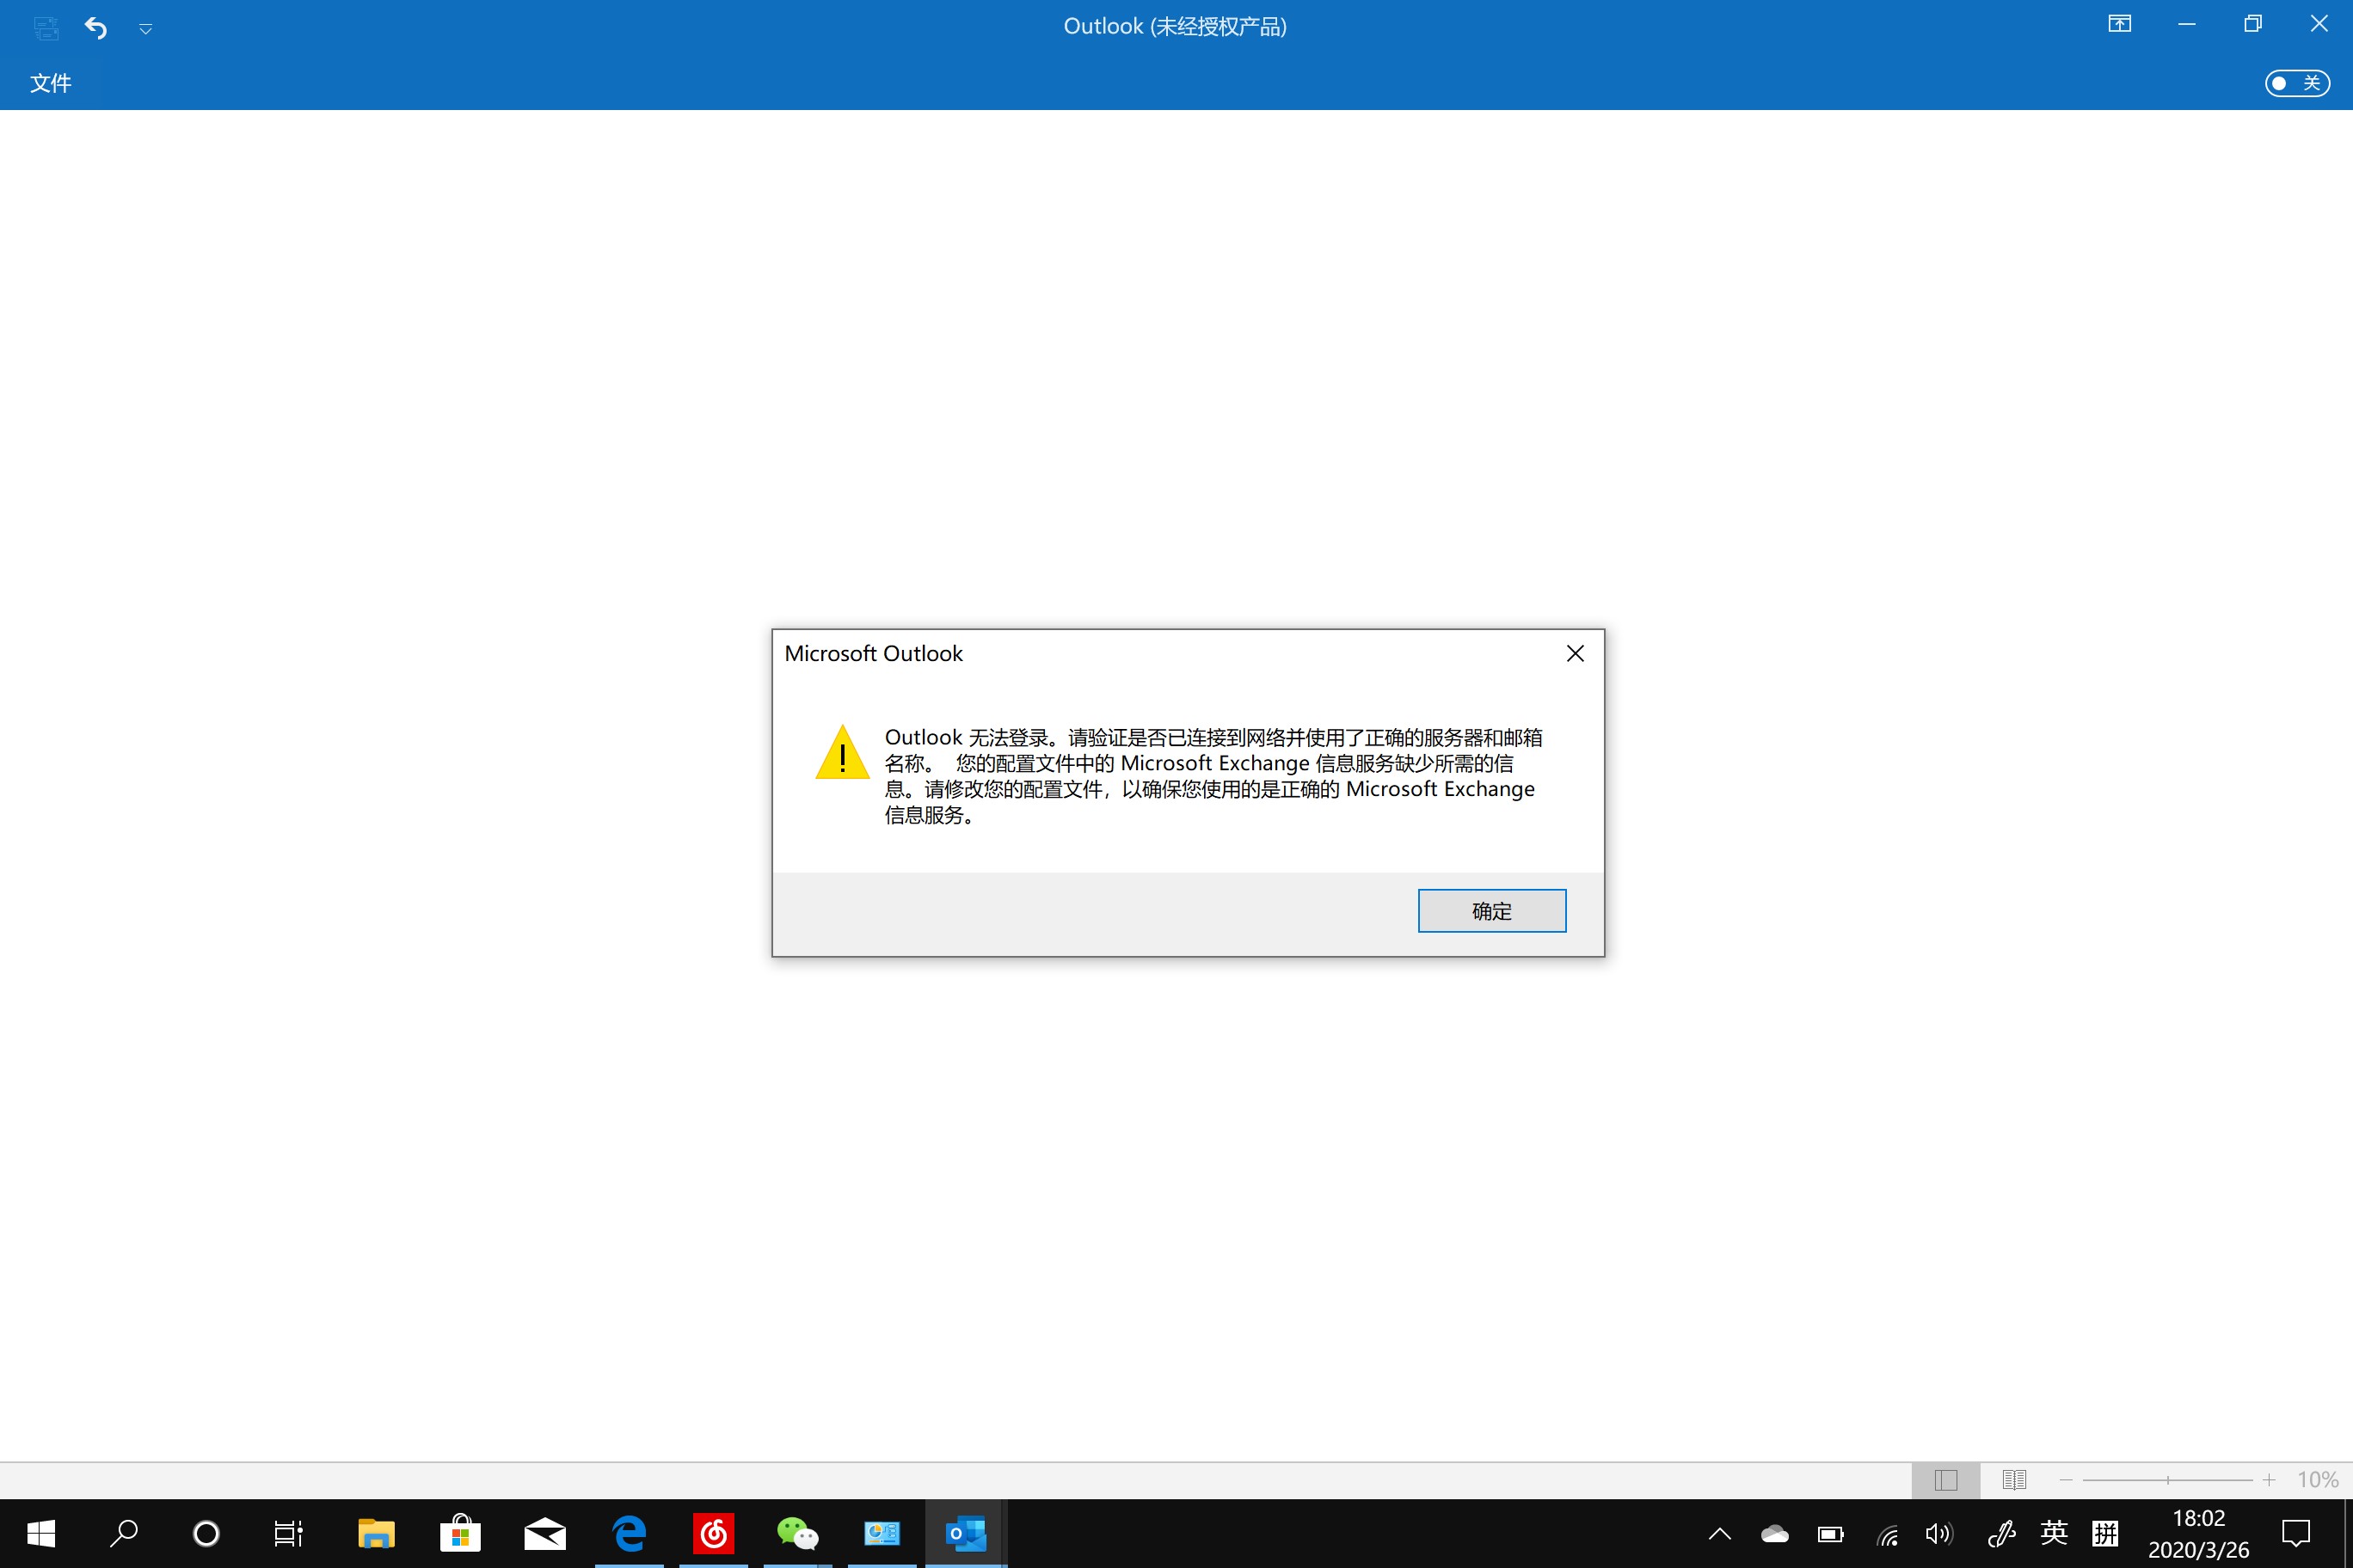Show hidden system tray icons
This screenshot has height=1568, width=2353.
pos(1720,1533)
